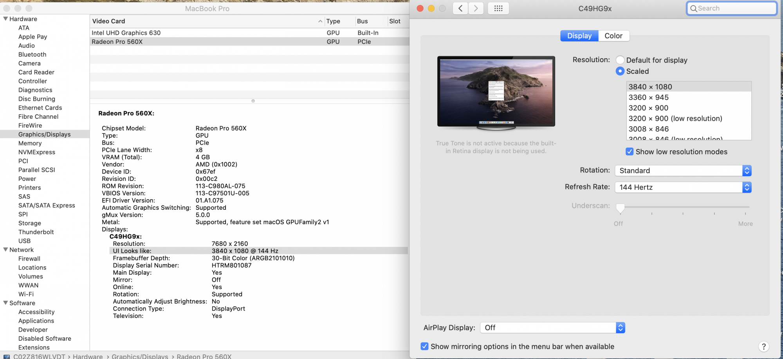This screenshot has width=783, height=359.
Task: Click the UI Looks like row
Action: click(258, 251)
